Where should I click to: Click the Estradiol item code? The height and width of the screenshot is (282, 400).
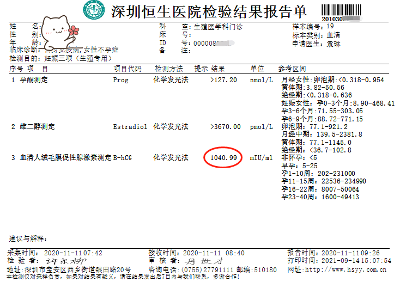(130, 127)
